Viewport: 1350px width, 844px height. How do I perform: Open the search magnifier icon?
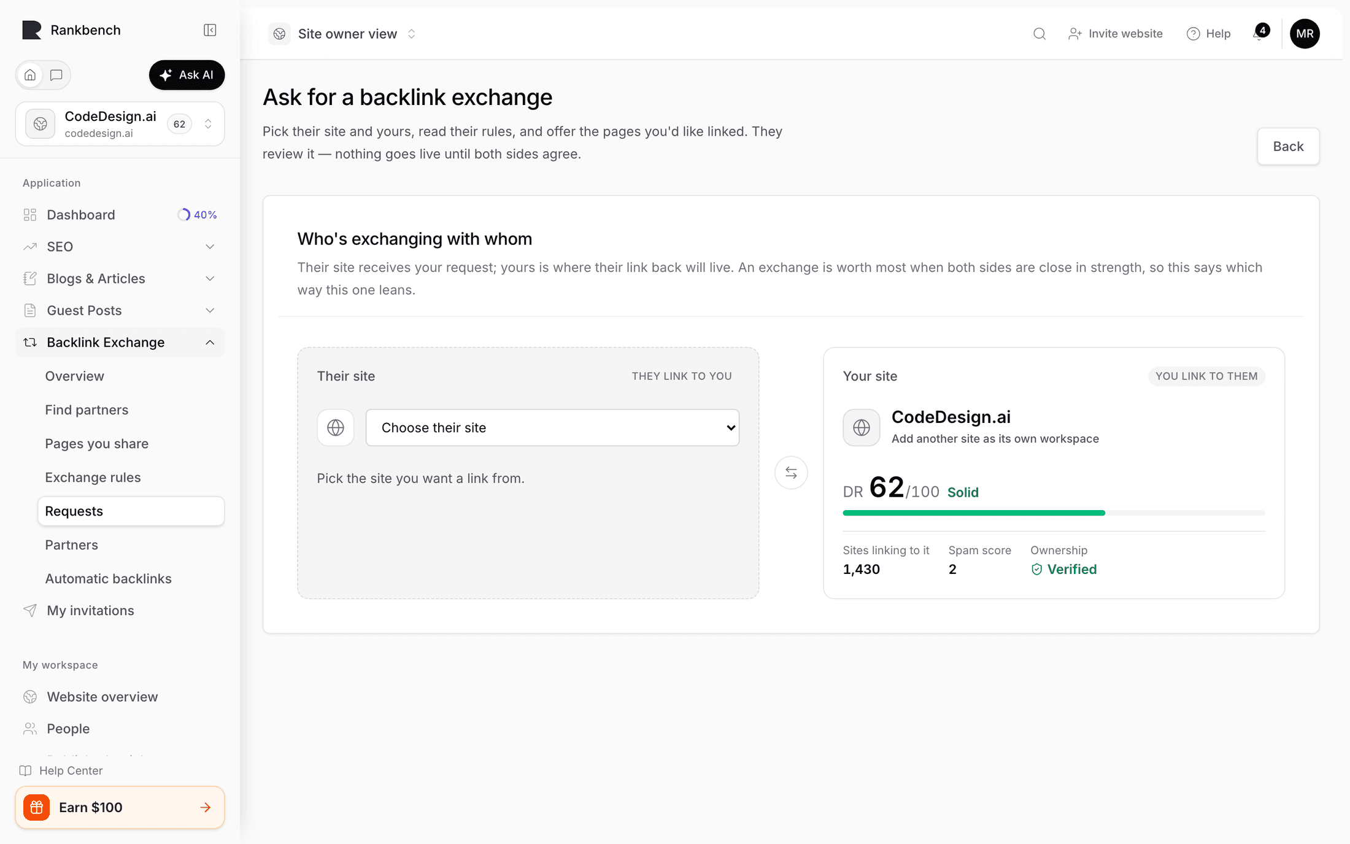(1039, 34)
